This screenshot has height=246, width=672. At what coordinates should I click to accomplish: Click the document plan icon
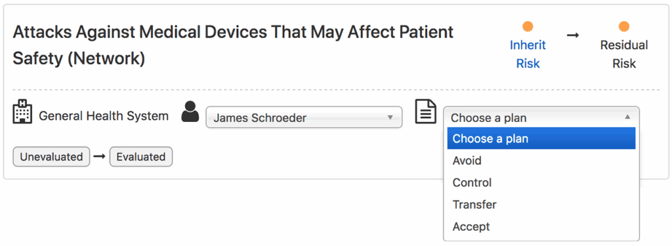tap(426, 112)
